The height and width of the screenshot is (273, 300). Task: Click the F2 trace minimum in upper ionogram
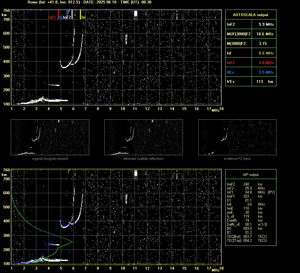click(64, 67)
